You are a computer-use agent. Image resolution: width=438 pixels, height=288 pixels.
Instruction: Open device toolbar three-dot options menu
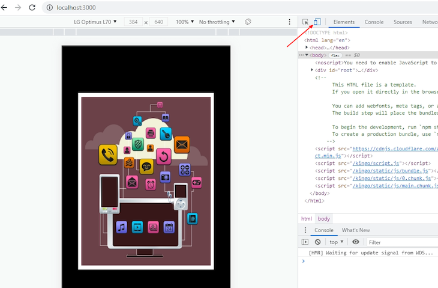coord(289,22)
